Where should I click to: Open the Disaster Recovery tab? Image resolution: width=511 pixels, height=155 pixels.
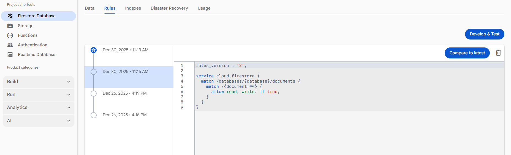point(169,8)
